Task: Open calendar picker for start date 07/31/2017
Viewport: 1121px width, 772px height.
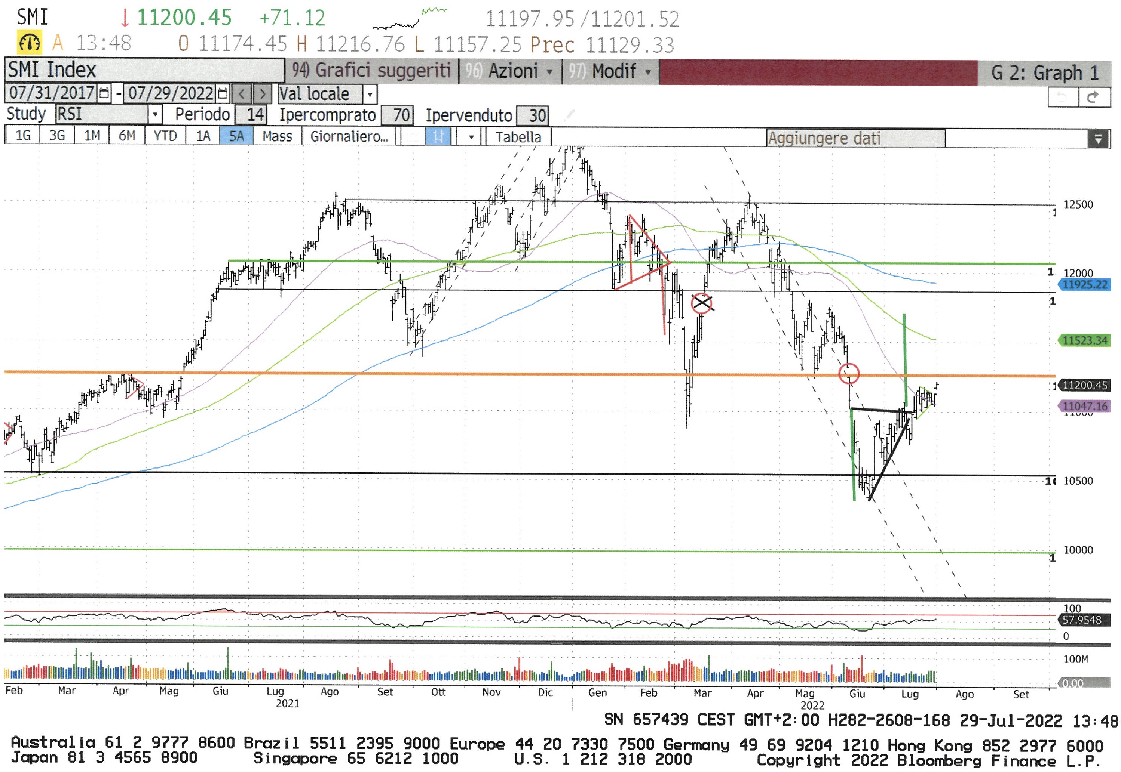Action: click(104, 93)
